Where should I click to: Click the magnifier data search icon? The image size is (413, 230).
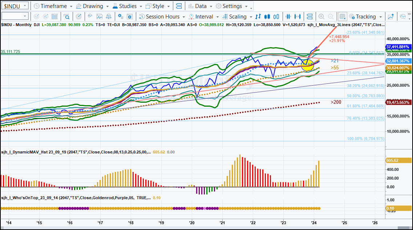(x=66, y=17)
